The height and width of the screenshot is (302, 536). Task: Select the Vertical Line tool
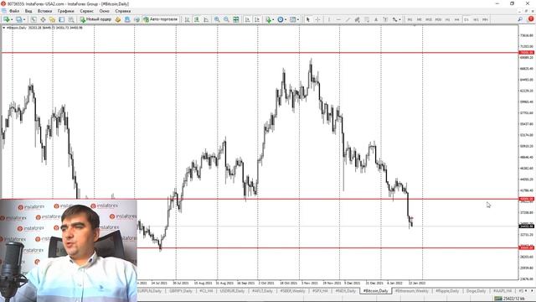[329, 19]
